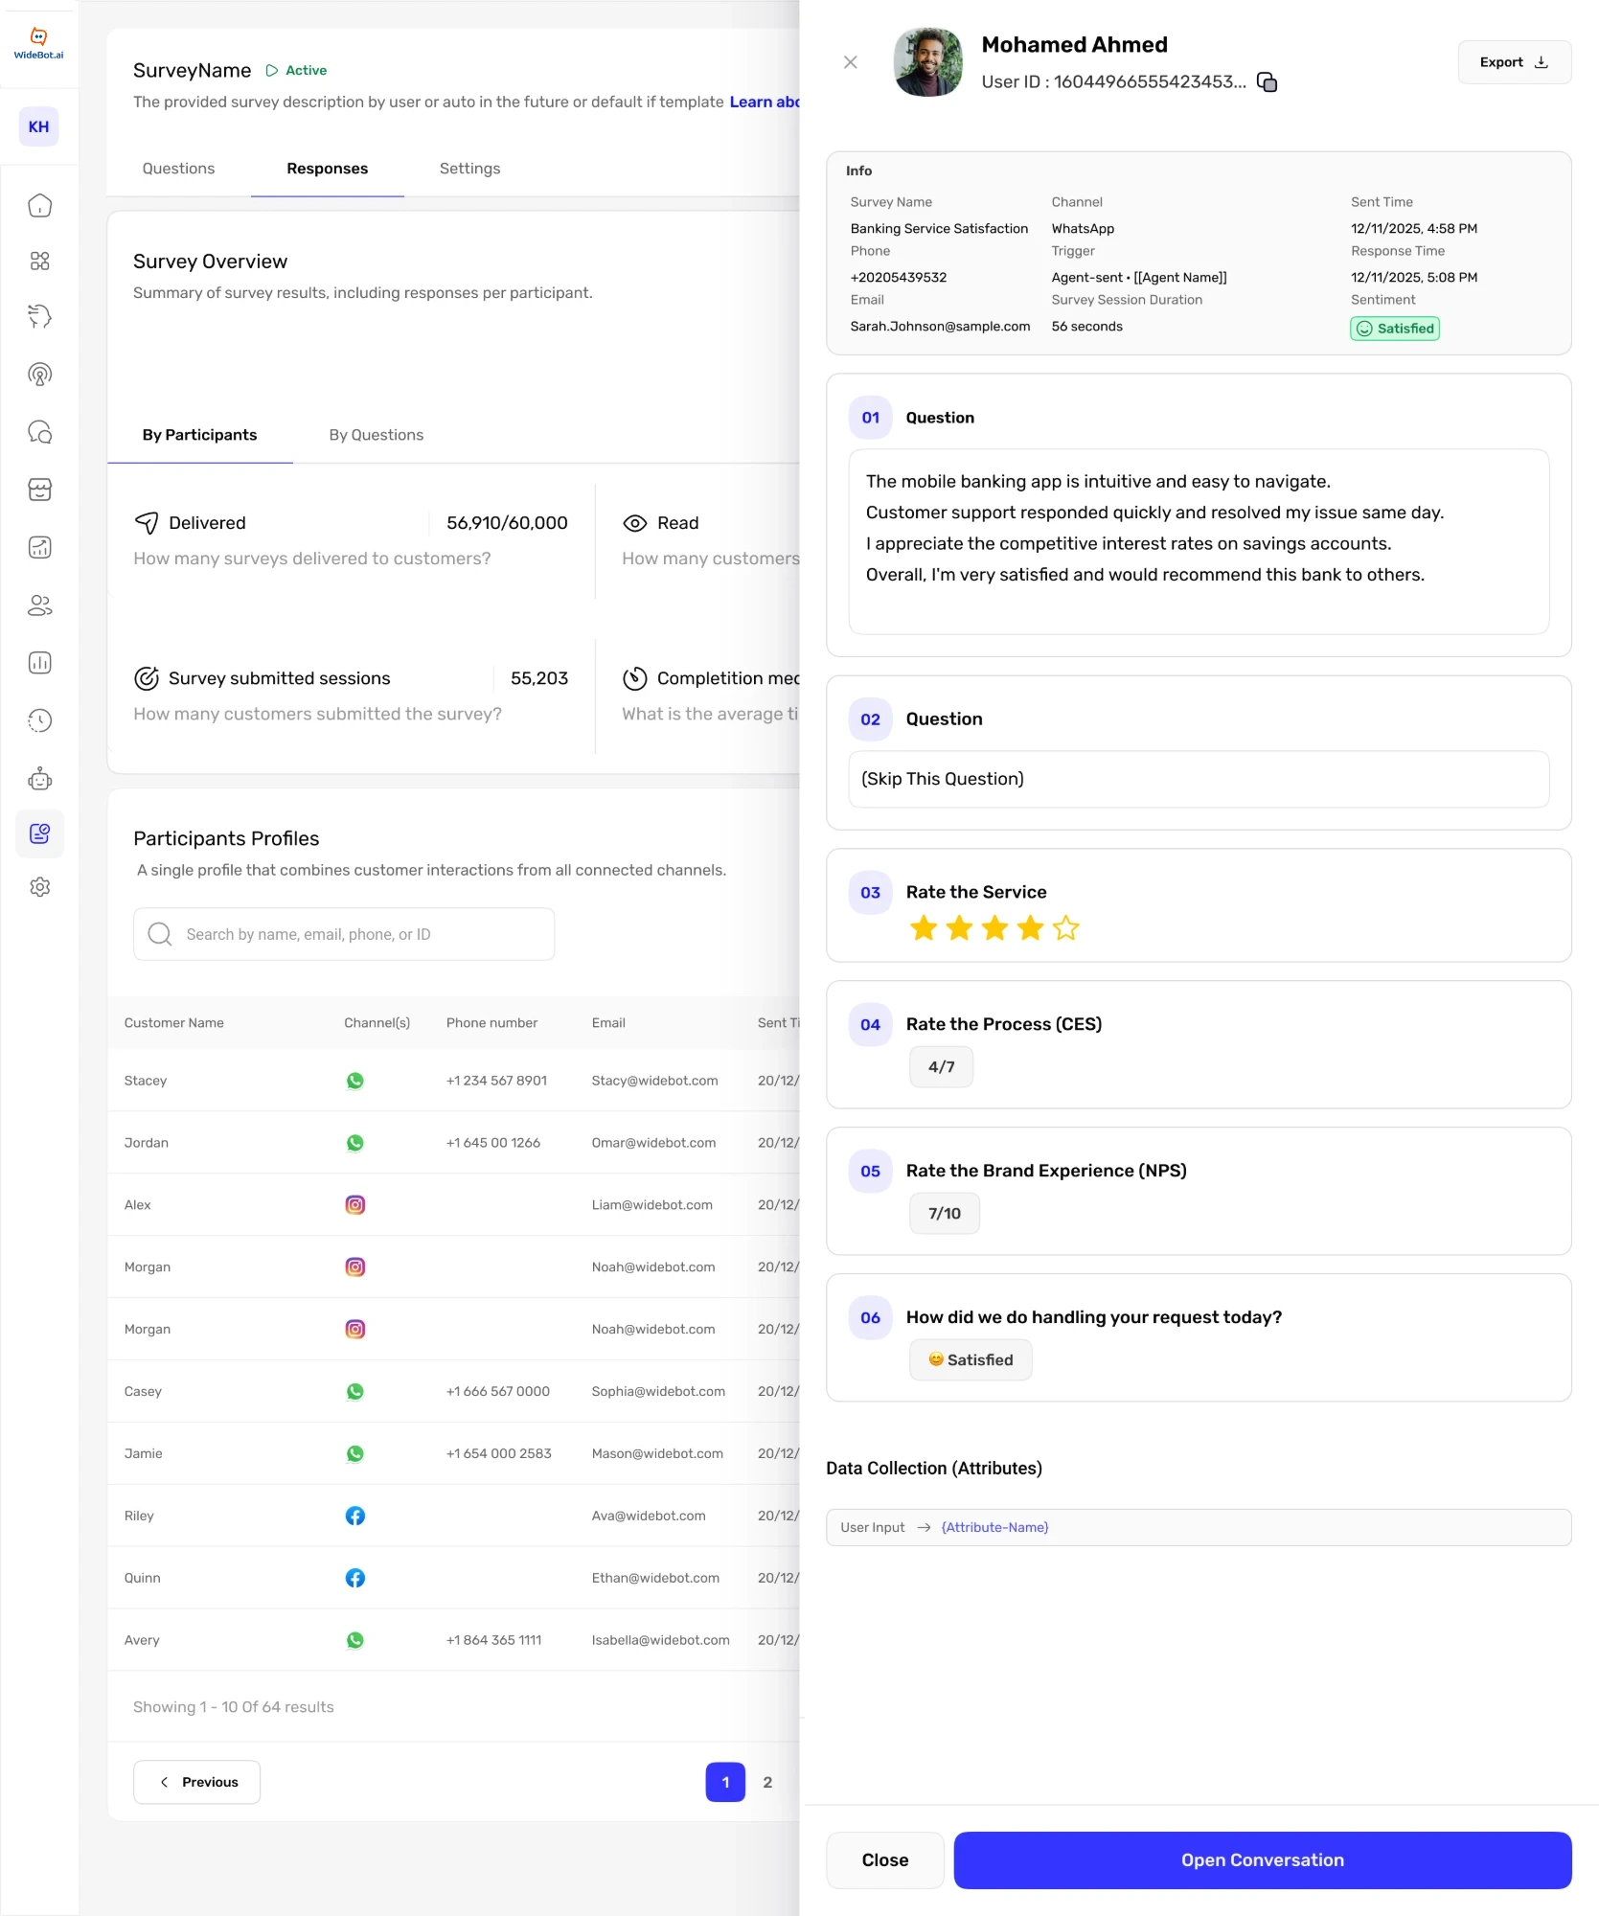
Task: Open the highlighted surveys sidebar icon
Action: click(x=39, y=833)
